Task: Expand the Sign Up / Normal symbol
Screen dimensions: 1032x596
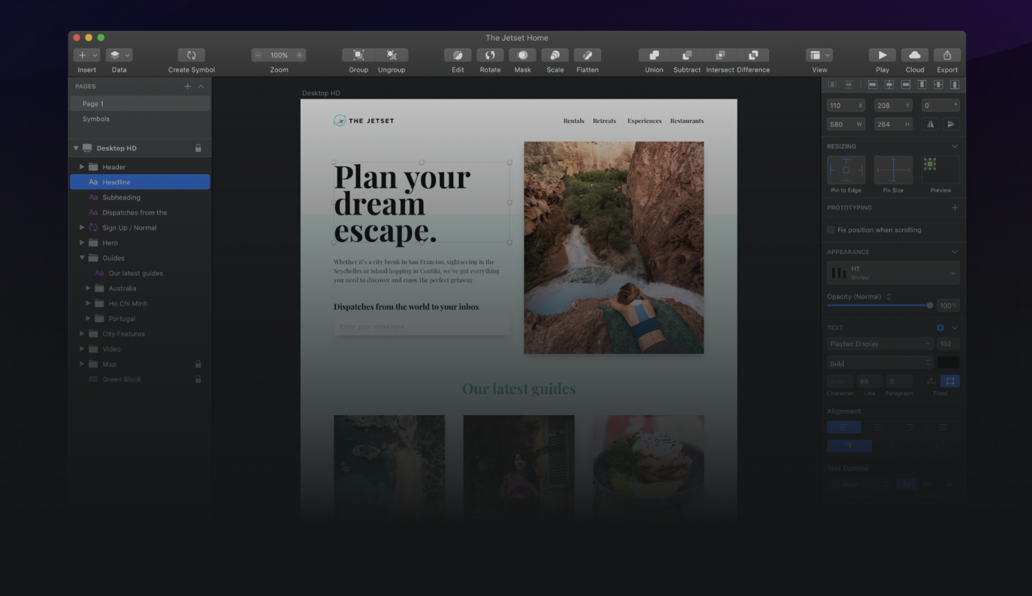Action: (x=81, y=228)
